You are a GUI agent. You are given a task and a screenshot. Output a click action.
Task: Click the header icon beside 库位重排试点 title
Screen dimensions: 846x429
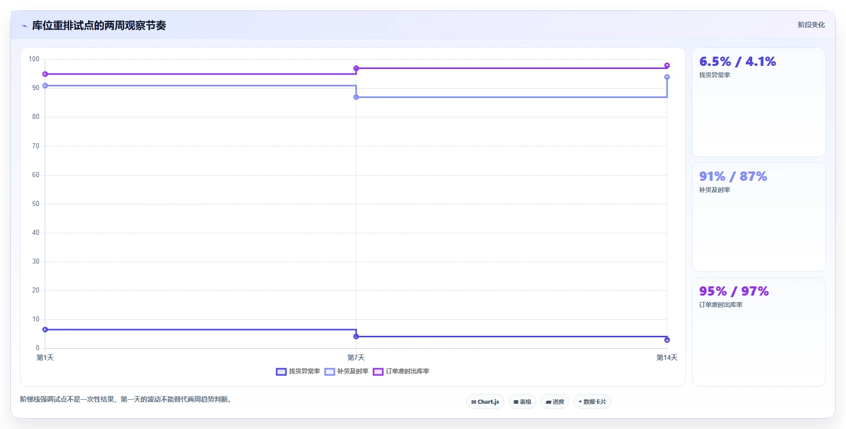[x=24, y=26]
